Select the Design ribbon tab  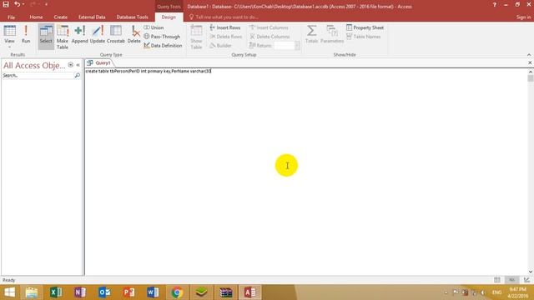tap(169, 17)
